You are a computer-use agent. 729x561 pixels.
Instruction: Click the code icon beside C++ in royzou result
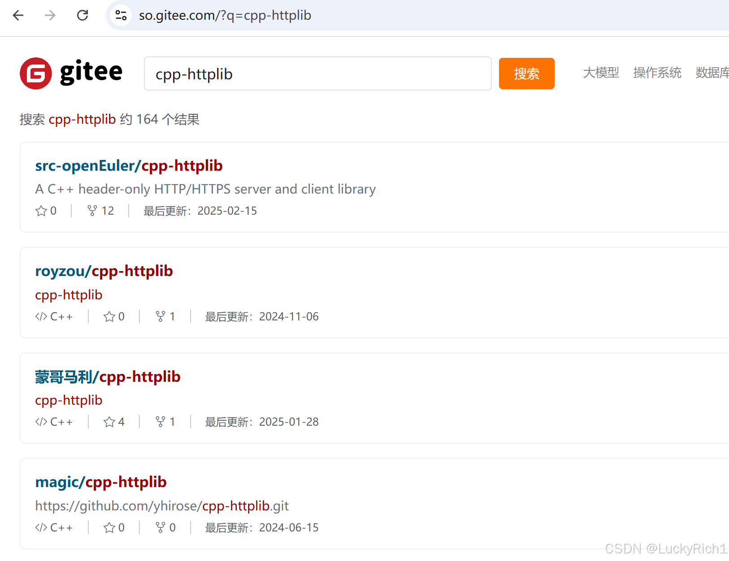(41, 316)
